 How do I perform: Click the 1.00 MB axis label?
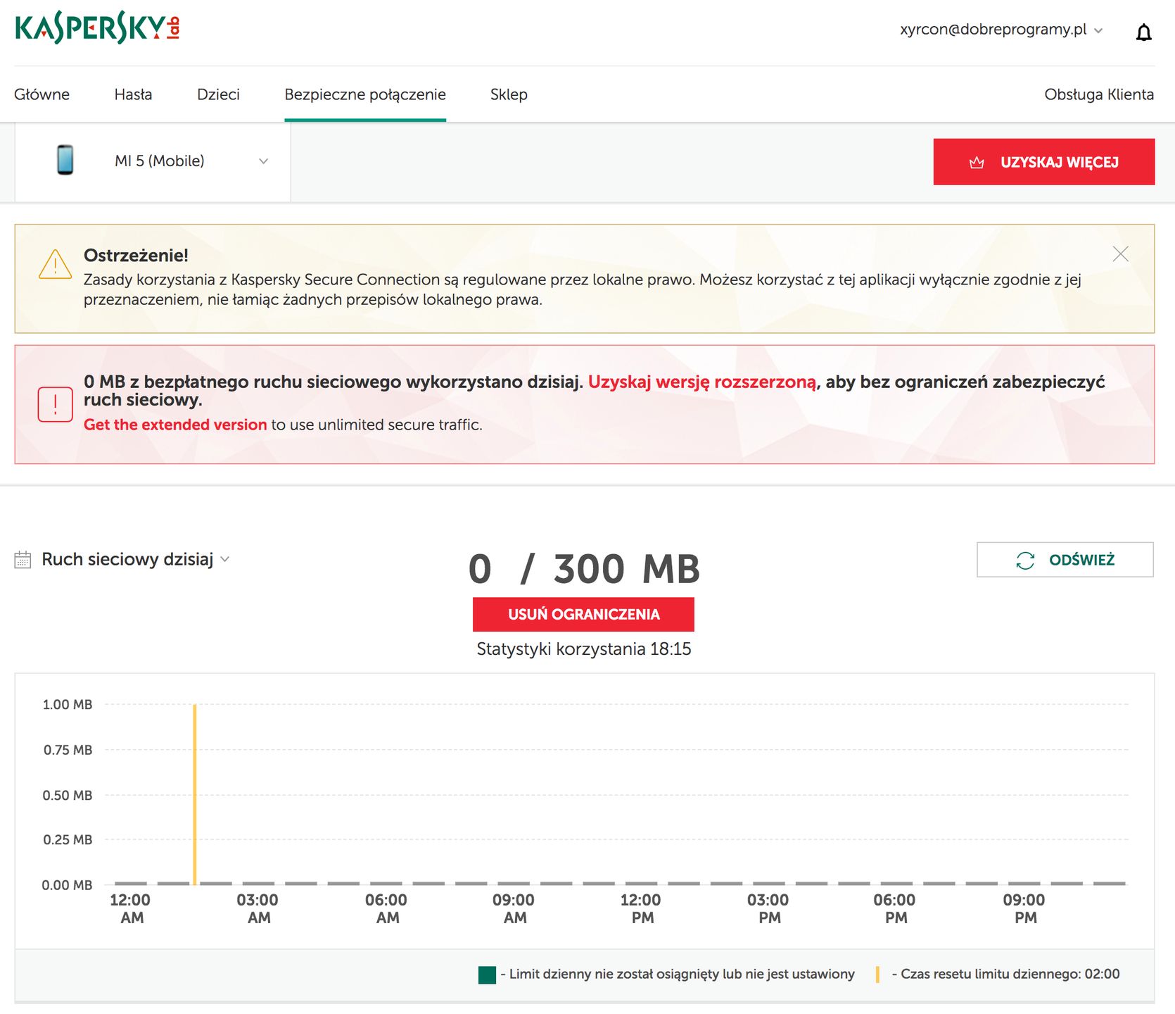pyautogui.click(x=68, y=704)
